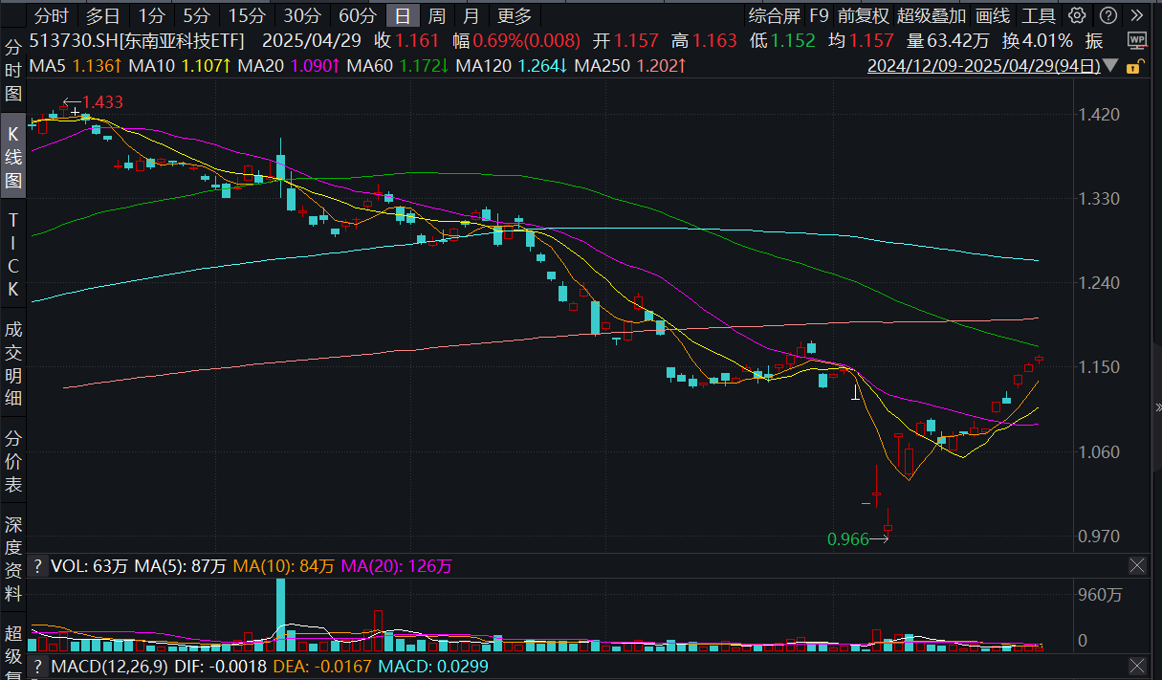Click the MA5 1.136 label
Viewport: 1162px width, 680px height.
(x=77, y=66)
